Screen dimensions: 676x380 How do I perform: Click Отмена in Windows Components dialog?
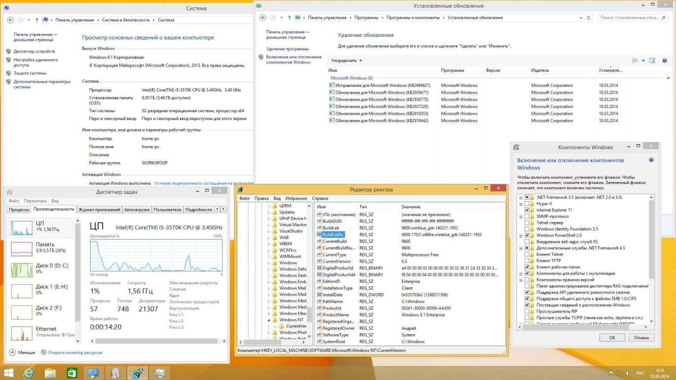click(x=641, y=337)
